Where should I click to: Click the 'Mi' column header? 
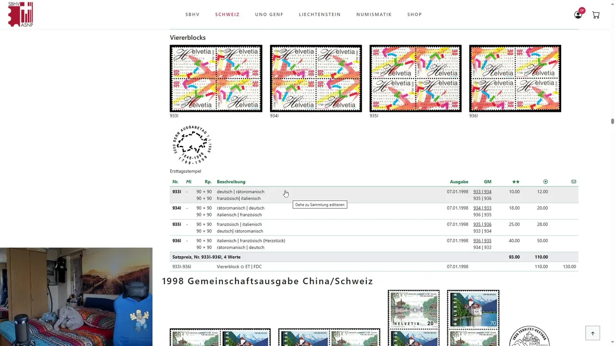point(189,182)
